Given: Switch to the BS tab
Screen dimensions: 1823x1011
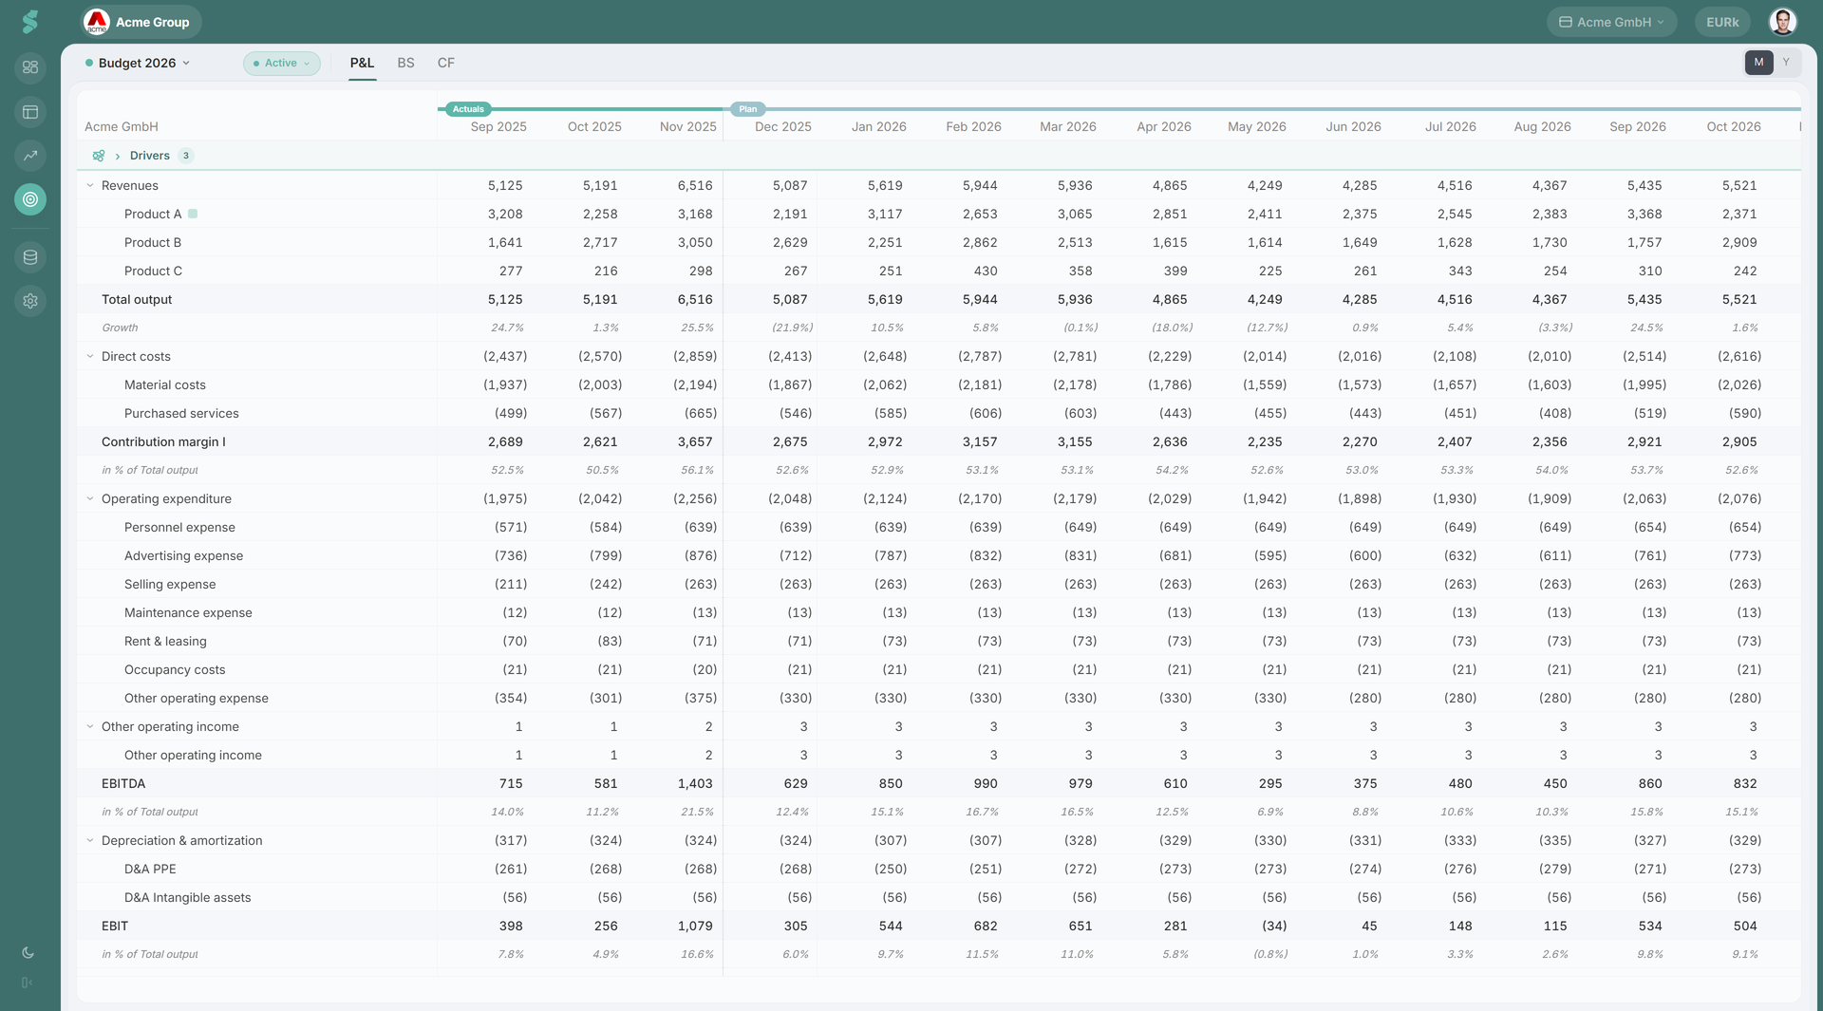Looking at the screenshot, I should point(405,63).
